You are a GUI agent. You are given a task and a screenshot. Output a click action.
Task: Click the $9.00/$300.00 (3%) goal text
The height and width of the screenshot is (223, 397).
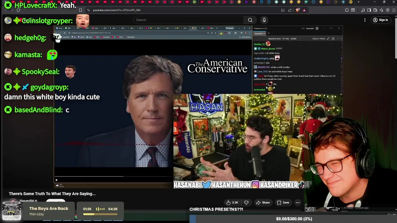pyautogui.click(x=294, y=219)
